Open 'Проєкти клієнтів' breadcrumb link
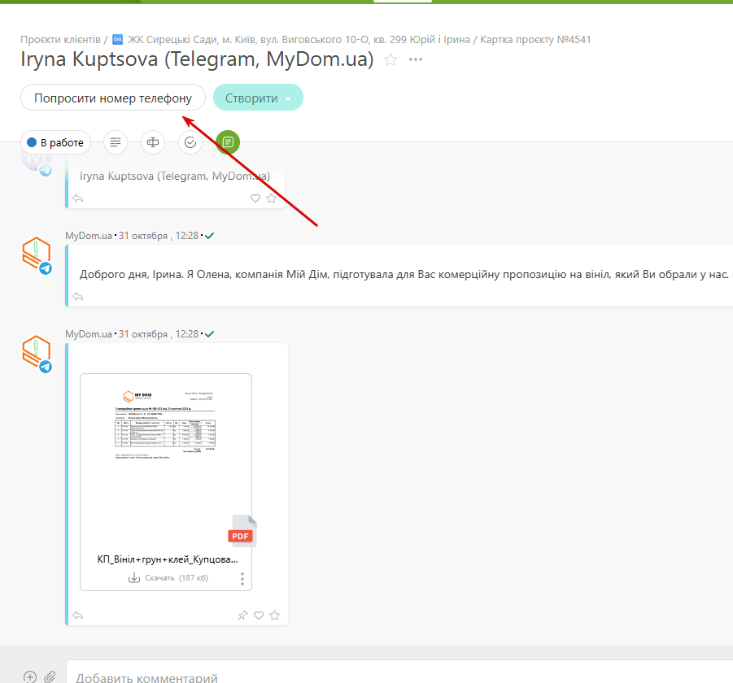 coord(60,40)
